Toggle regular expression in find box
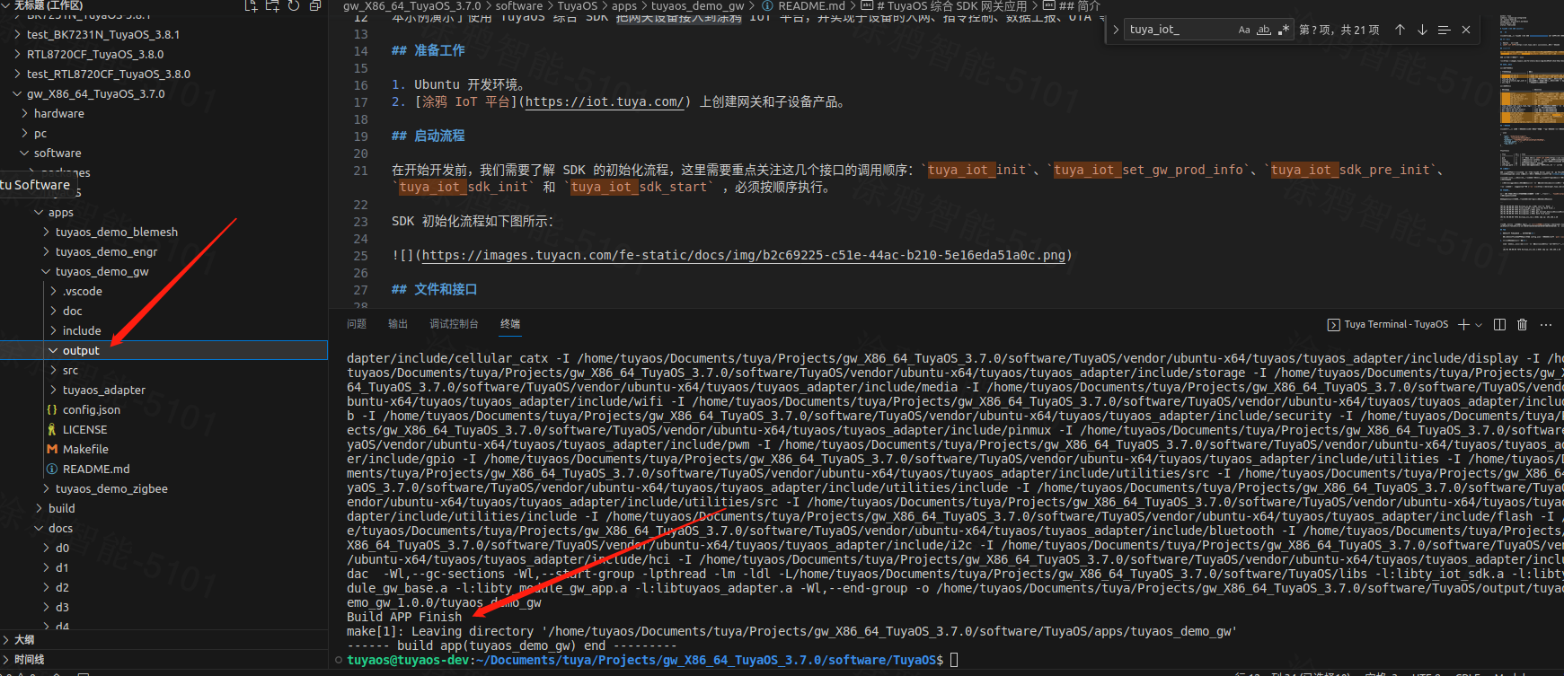 point(1283,30)
